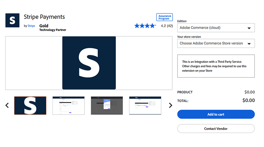Click the TOTAL $0.00 amount
The image size is (264, 147).
point(248,100)
